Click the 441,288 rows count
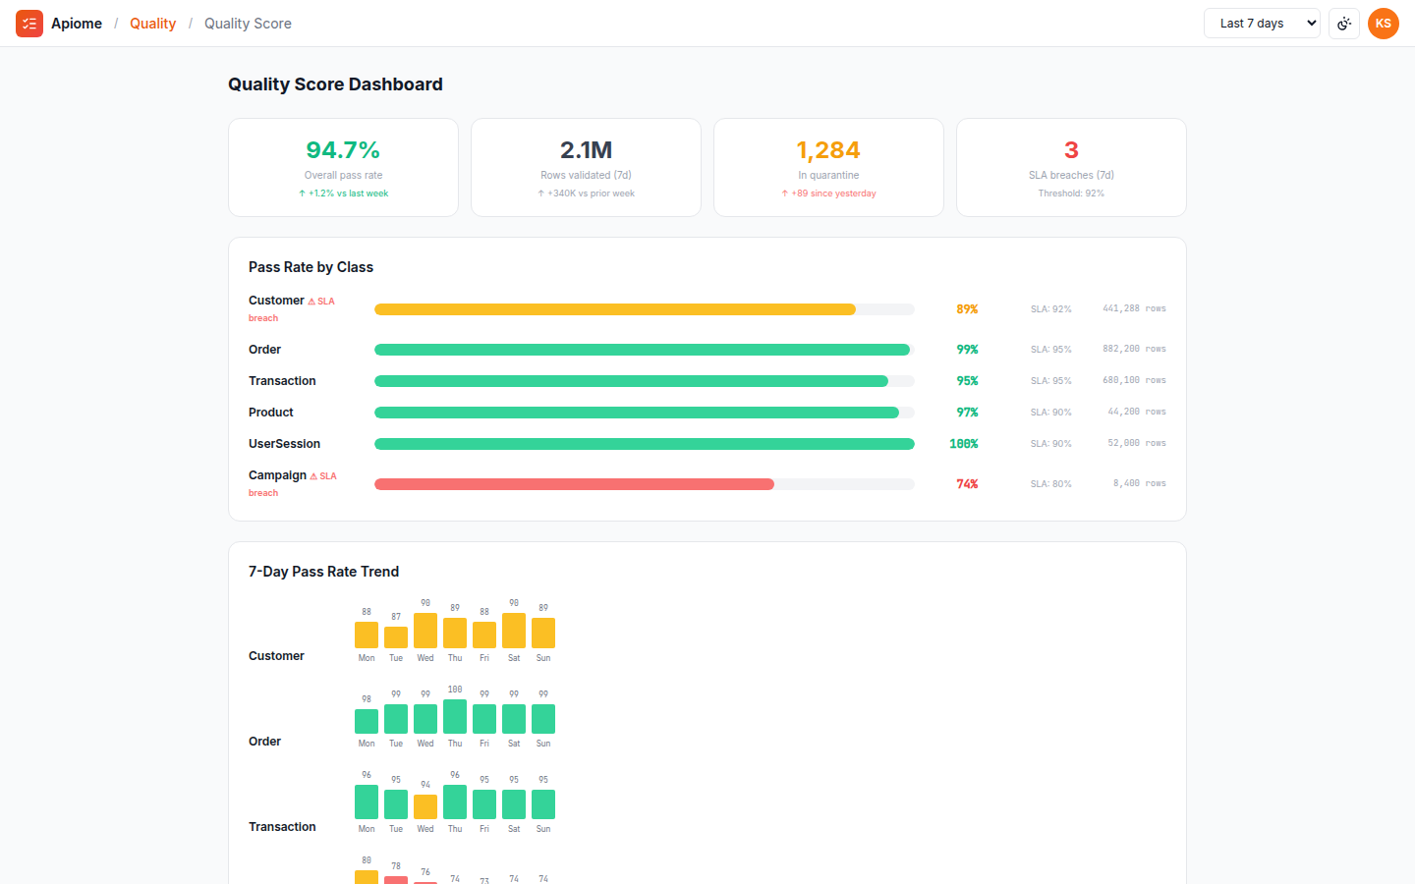Image resolution: width=1415 pixels, height=884 pixels. 1134,308
